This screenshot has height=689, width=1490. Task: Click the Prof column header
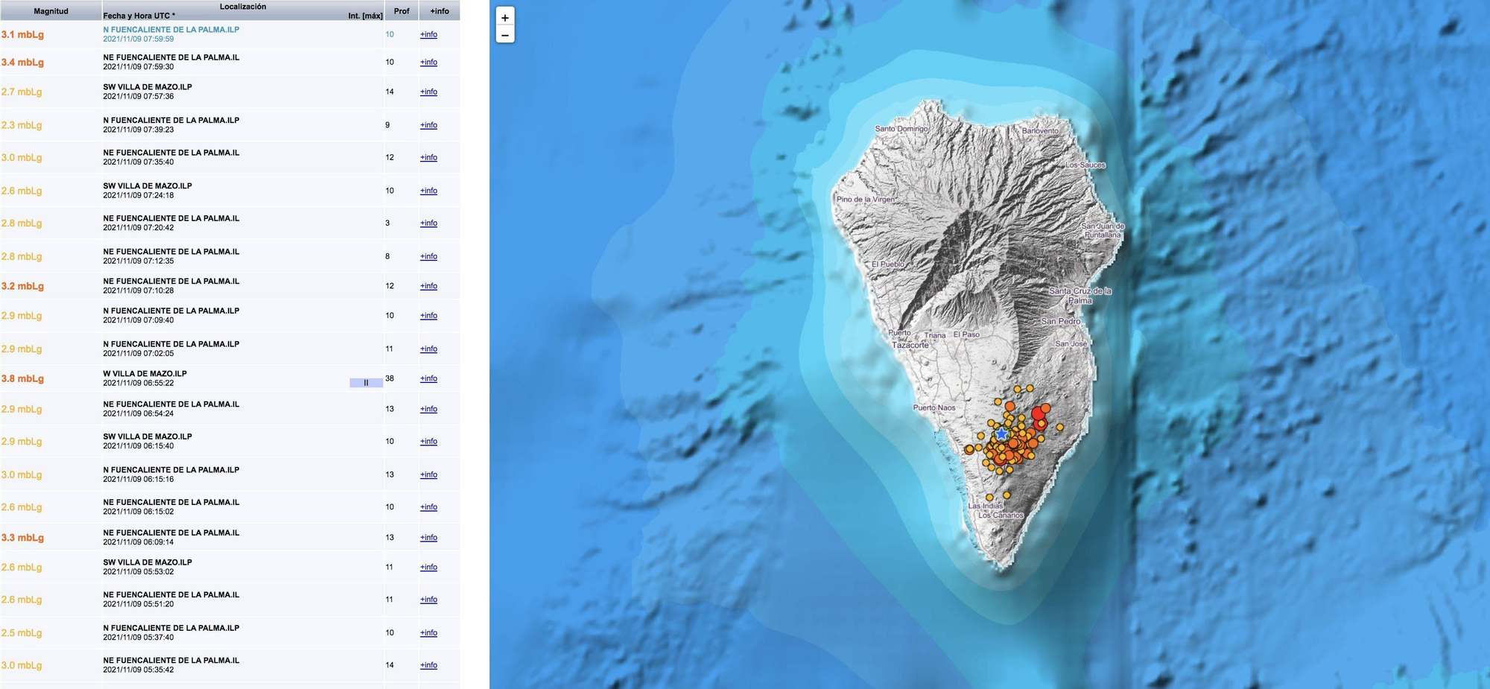tap(402, 11)
